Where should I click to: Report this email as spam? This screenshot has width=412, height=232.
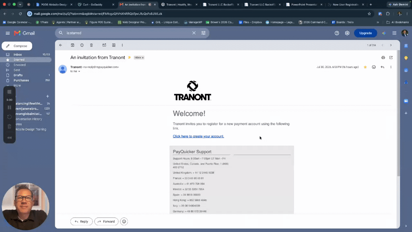point(82,45)
